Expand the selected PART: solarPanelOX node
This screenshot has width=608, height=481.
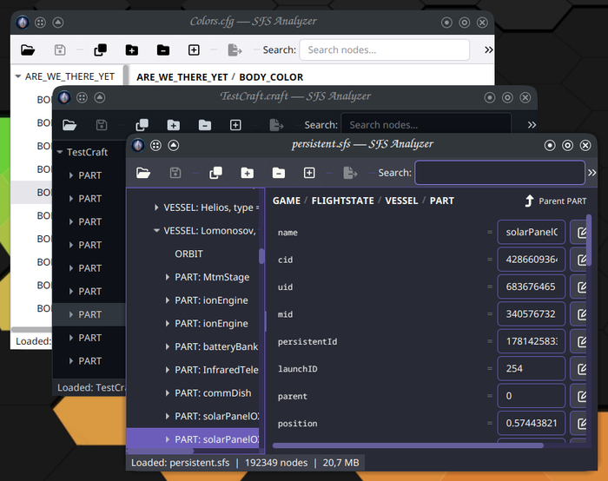[168, 439]
